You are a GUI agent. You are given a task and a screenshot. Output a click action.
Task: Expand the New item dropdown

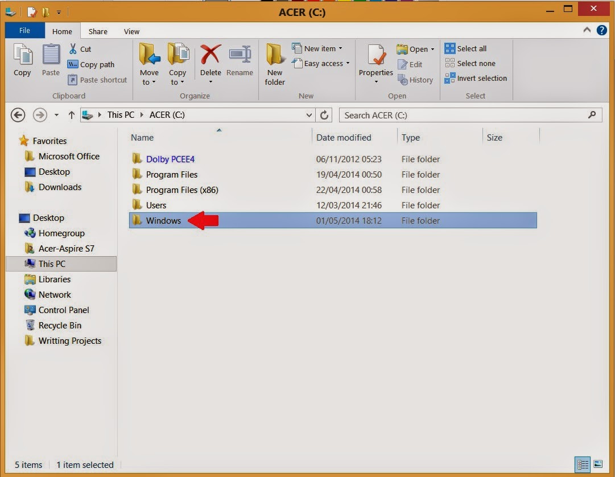click(x=340, y=48)
